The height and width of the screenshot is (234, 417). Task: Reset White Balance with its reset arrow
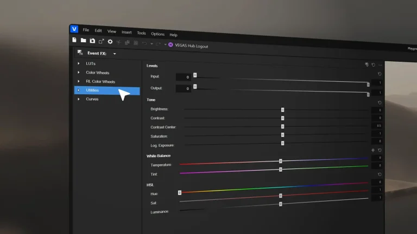coord(380,150)
